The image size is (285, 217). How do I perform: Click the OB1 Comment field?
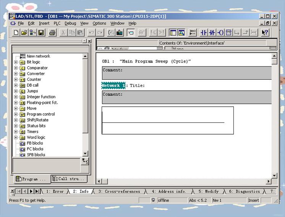[x=187, y=73]
